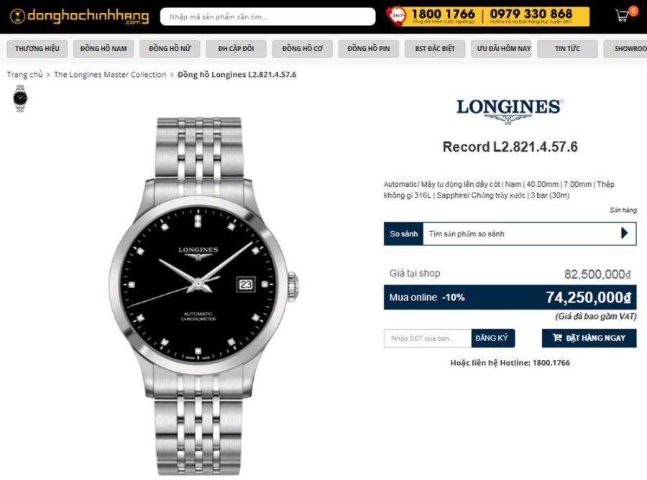Image resolution: width=647 pixels, height=480 pixels.
Task: Click the main Longines watch image
Action: (x=203, y=297)
